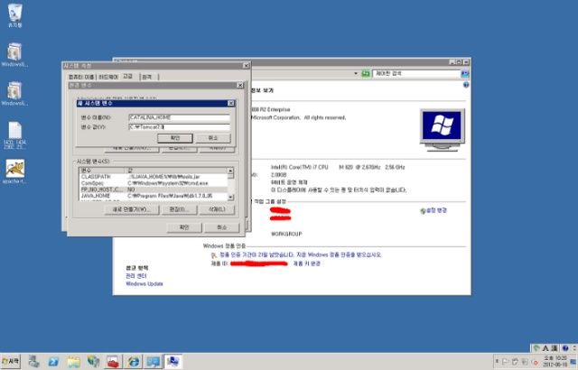Confirm with 확인 in new system variable dialog
Image resolution: width=578 pixels, height=370 pixels.
175,138
